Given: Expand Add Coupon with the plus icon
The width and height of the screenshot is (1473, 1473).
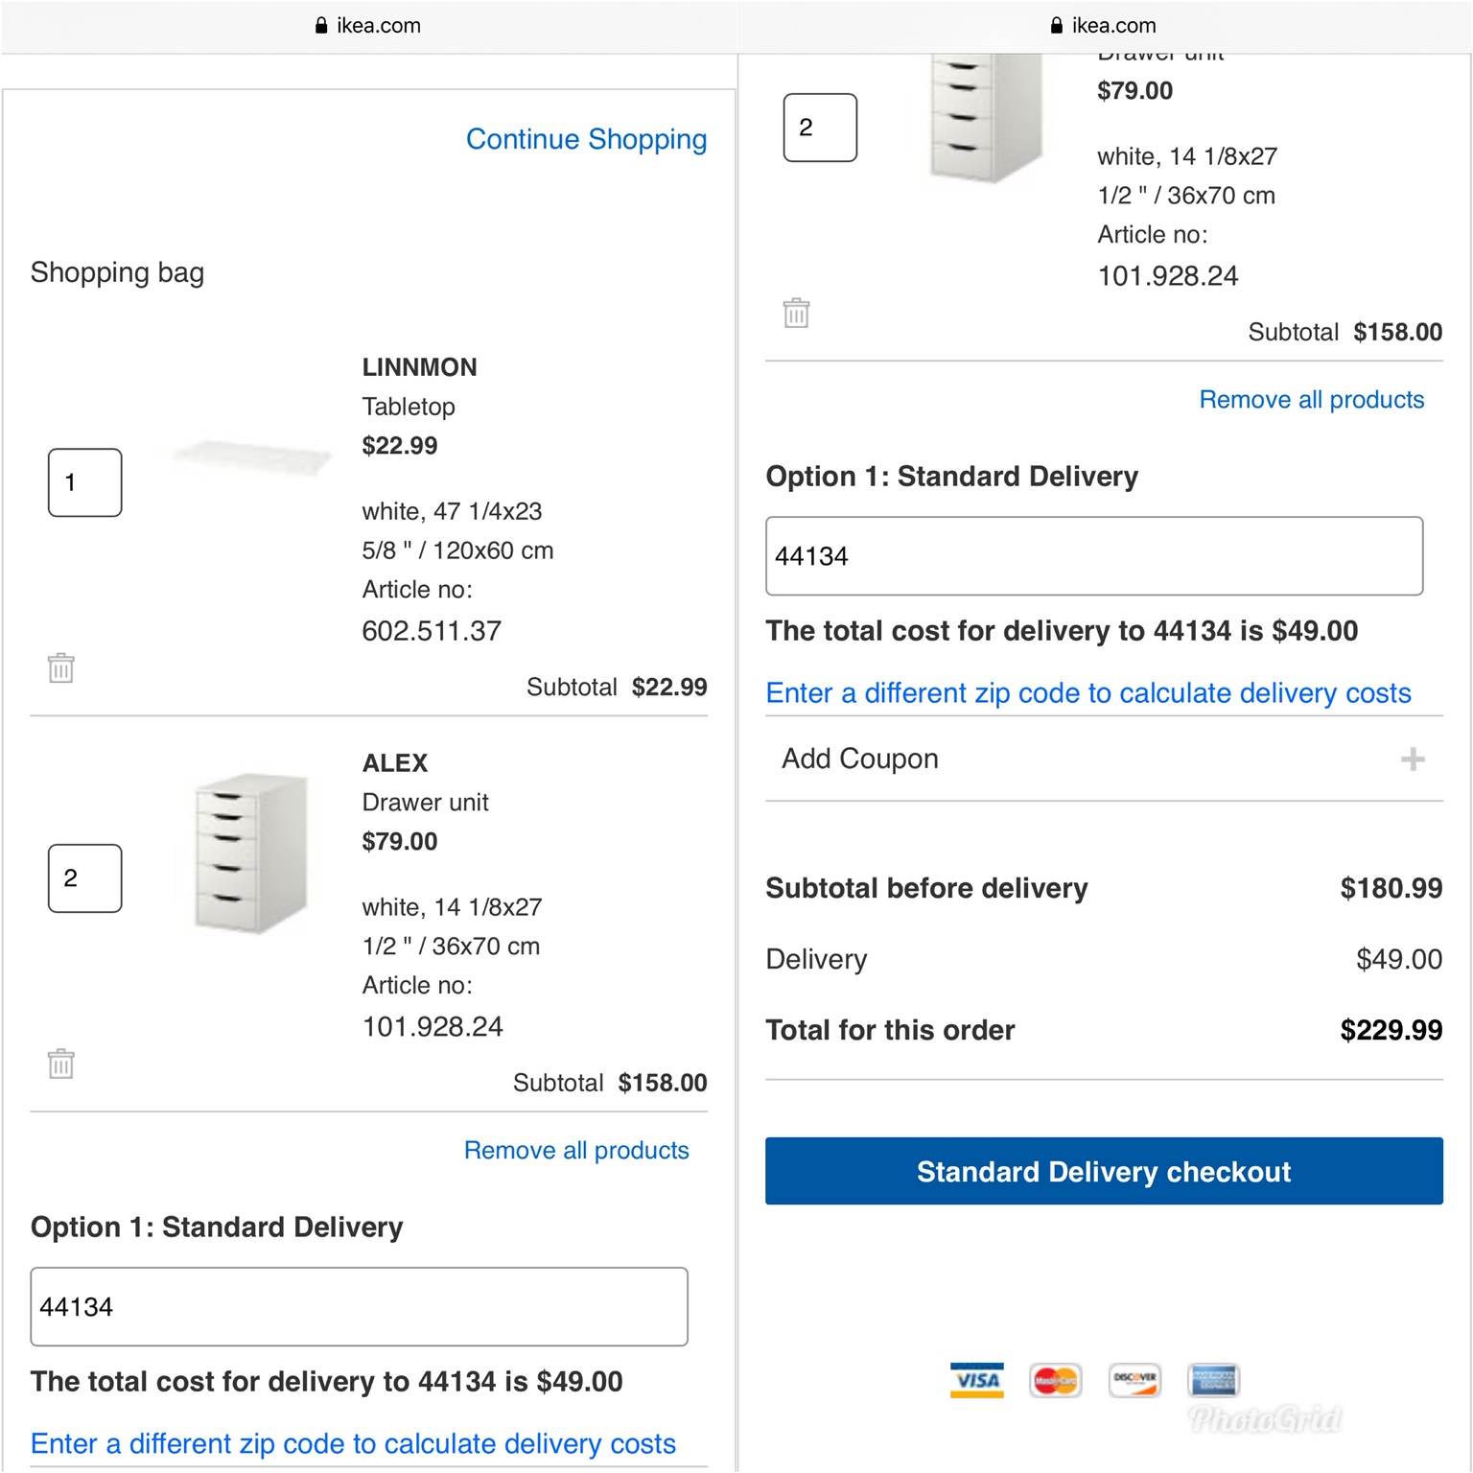Looking at the screenshot, I should 1412,760.
